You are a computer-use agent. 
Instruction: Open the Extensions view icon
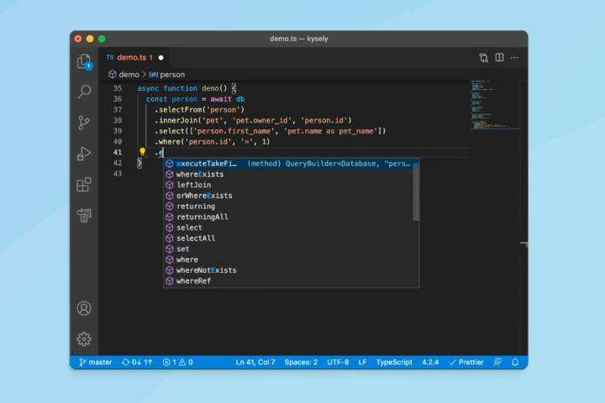pos(84,185)
